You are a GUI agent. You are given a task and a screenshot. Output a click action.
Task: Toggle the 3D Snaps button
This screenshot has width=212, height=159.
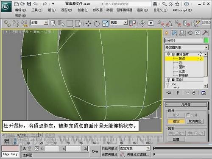click(x=161, y=23)
